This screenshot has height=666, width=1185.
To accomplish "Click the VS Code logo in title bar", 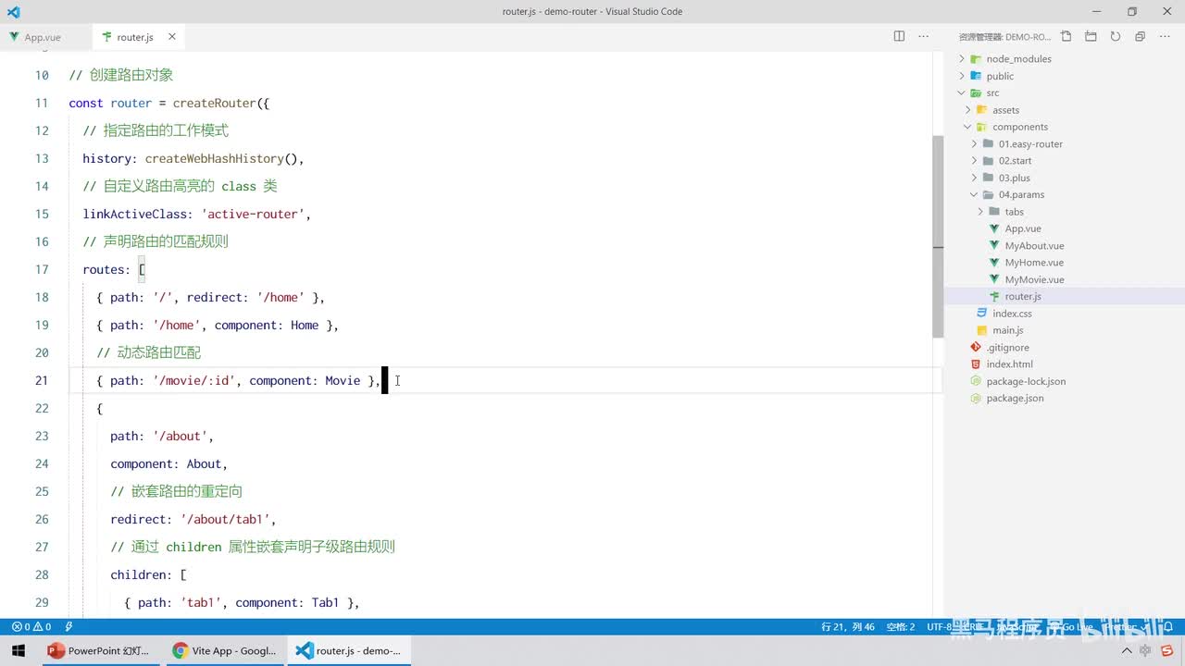I will click(x=13, y=12).
